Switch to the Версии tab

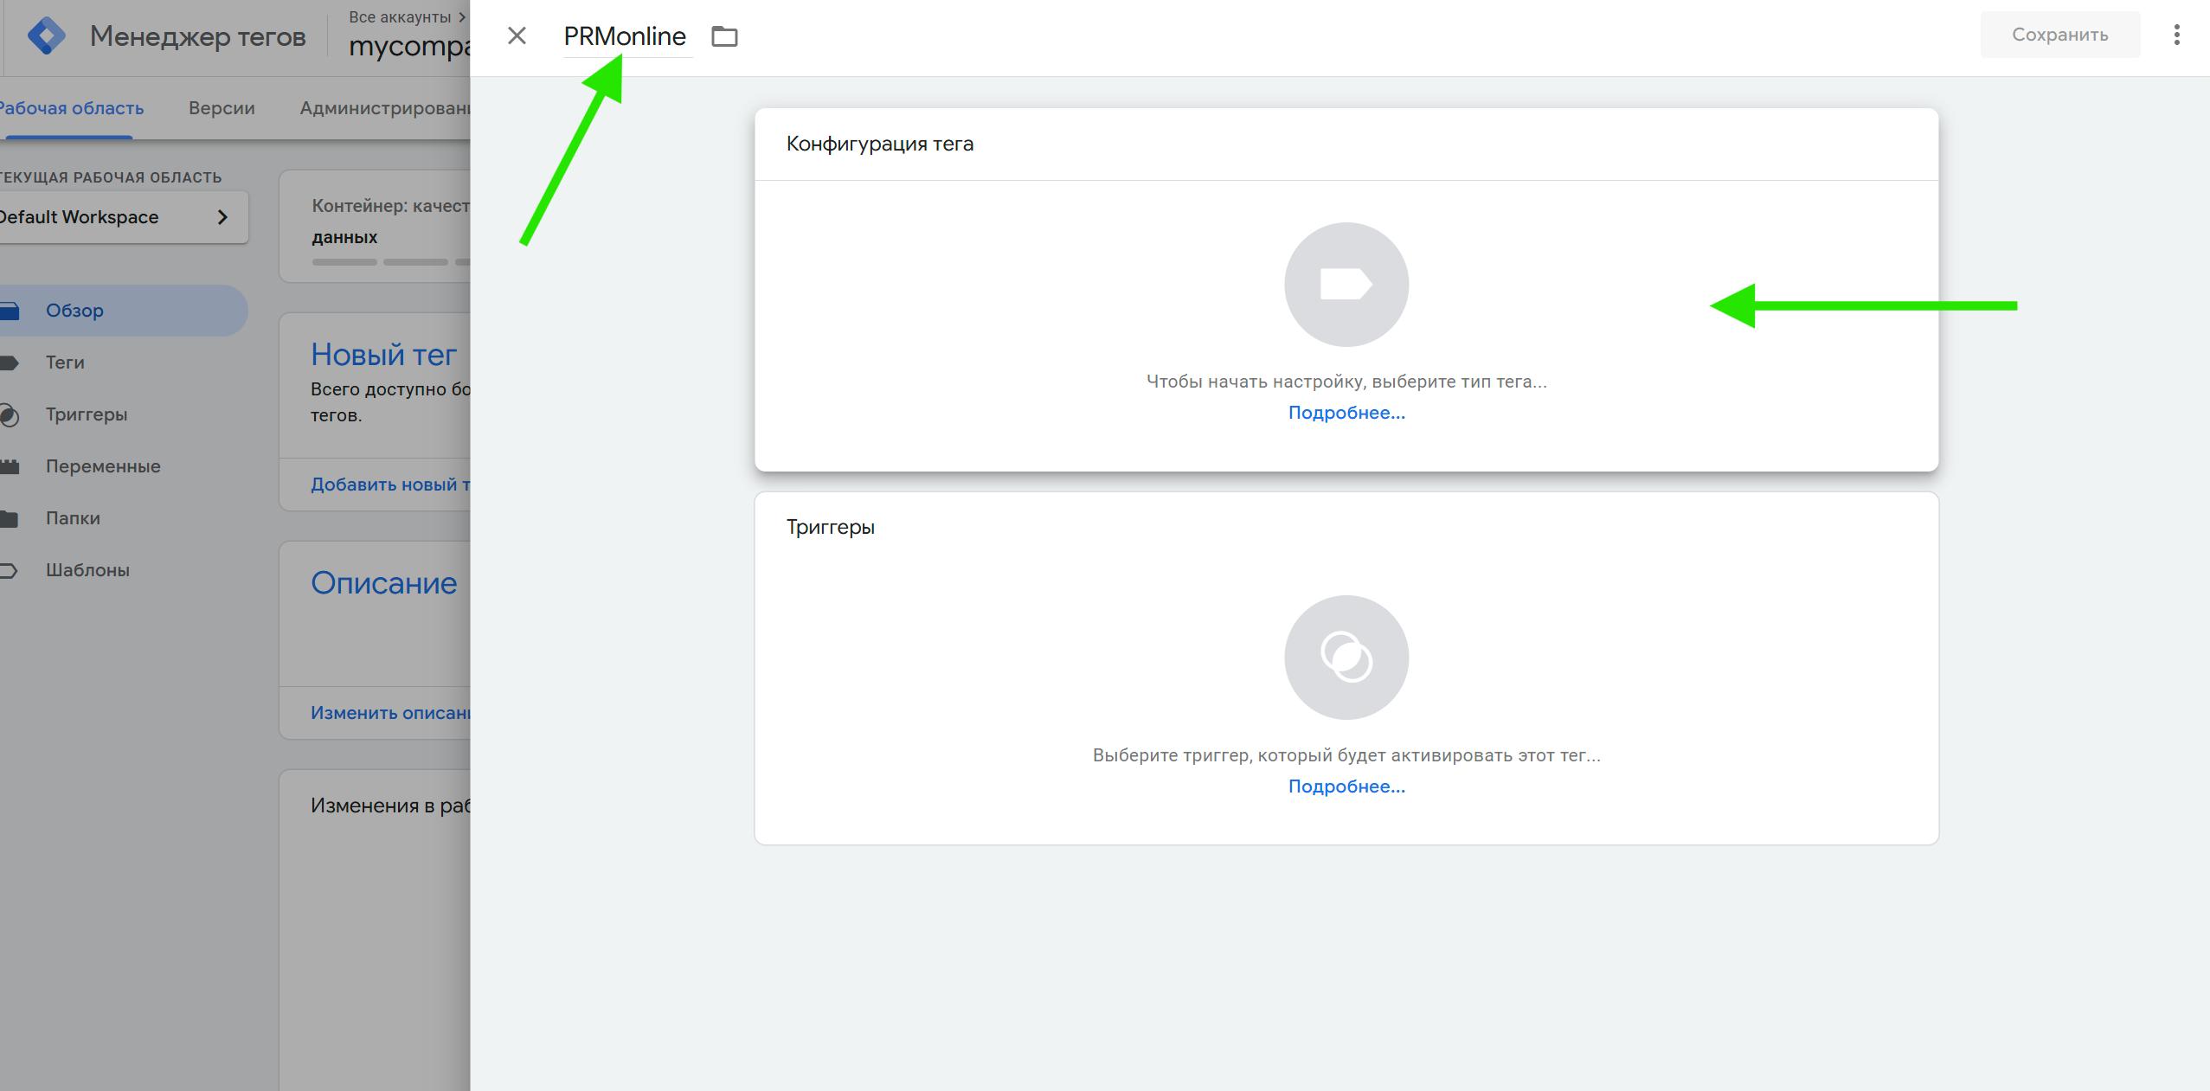[222, 108]
